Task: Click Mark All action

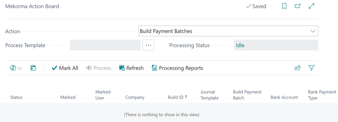Action: point(65,68)
